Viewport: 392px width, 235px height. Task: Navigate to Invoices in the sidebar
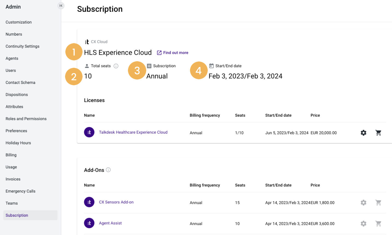tap(13, 179)
